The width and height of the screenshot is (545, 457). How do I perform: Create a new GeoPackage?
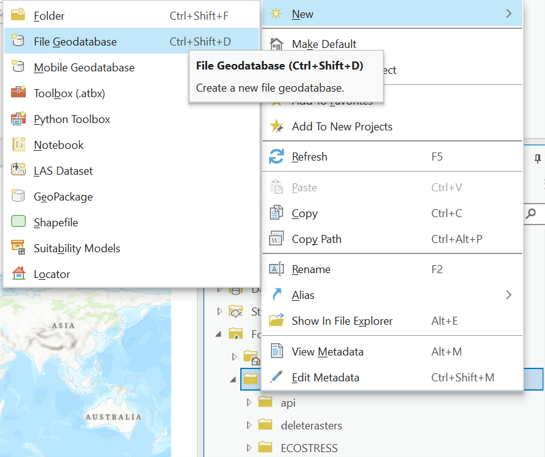coord(63,197)
